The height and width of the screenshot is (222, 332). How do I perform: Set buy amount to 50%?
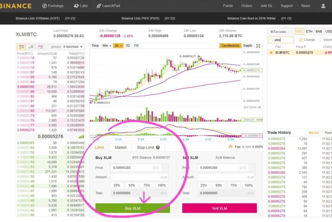coord(132,185)
